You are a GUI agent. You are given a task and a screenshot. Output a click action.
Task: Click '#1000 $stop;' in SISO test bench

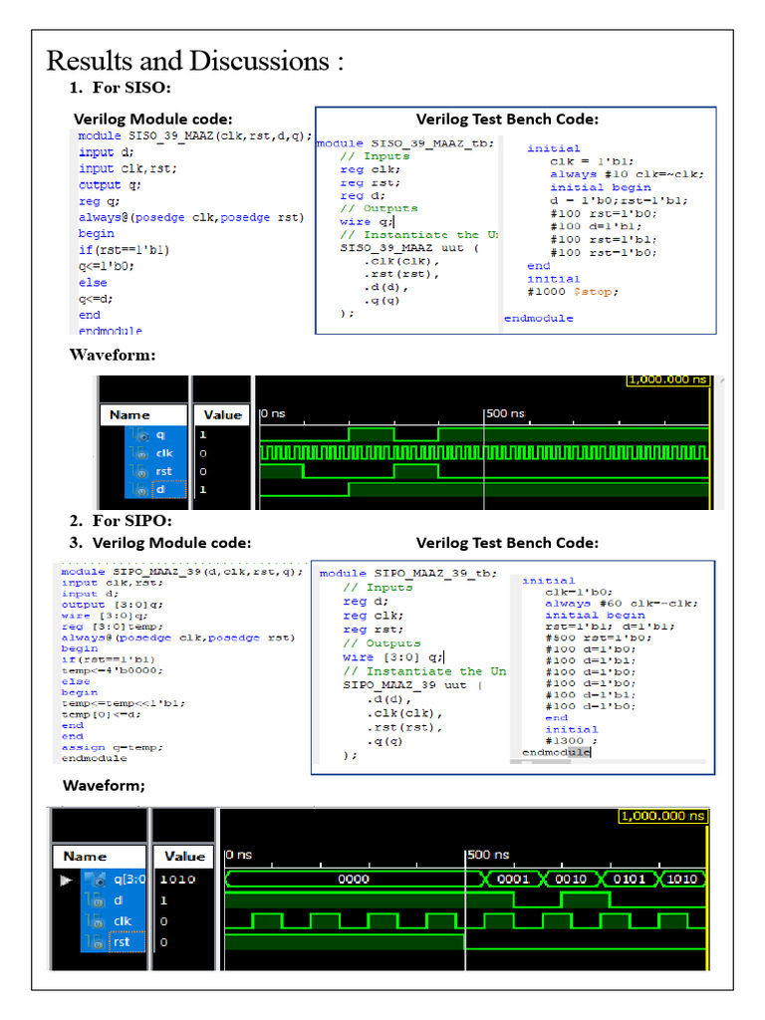click(573, 292)
